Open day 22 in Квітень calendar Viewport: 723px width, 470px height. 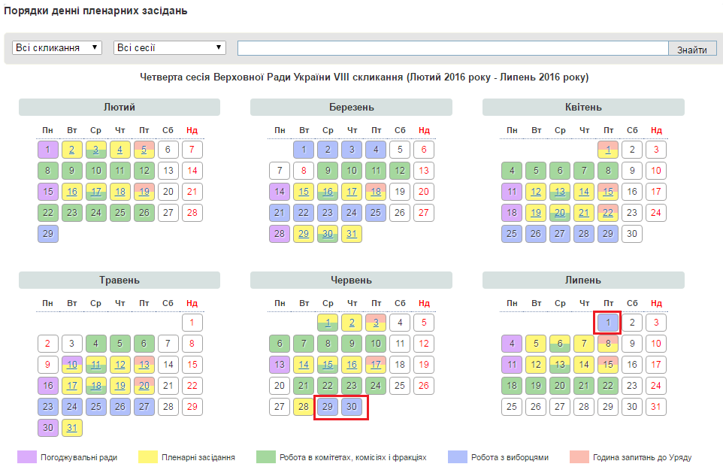pos(608,213)
